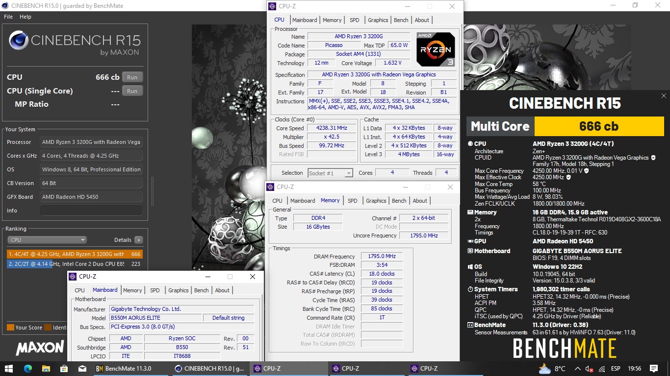Click the System Timers clock icon in BenchMate
This screenshot has height=376, width=670.
click(x=470, y=289)
